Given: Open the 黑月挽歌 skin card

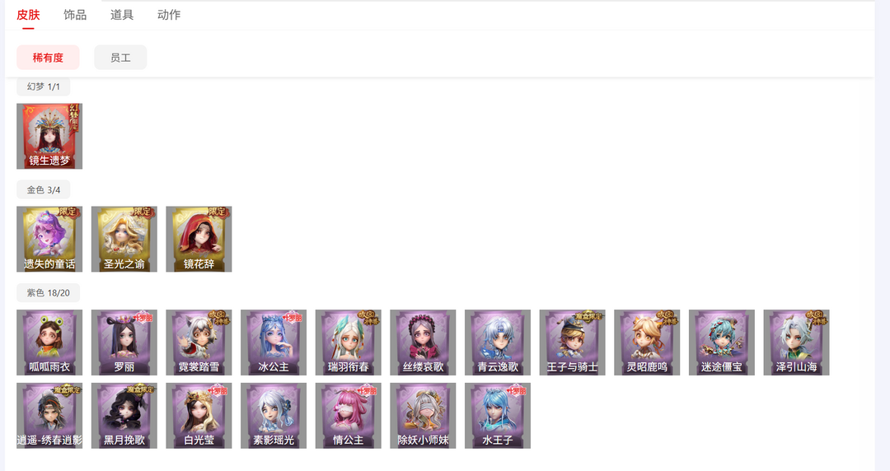Looking at the screenshot, I should [124, 415].
